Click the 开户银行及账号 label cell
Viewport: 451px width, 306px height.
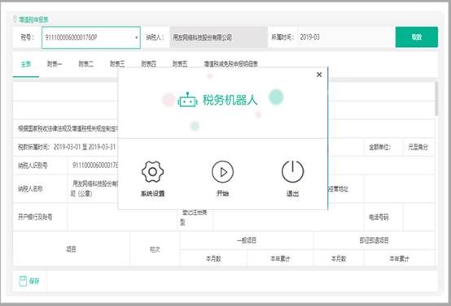[x=40, y=217]
